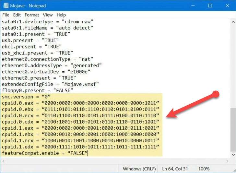Click the 100% zoom status indicator

[204, 169]
